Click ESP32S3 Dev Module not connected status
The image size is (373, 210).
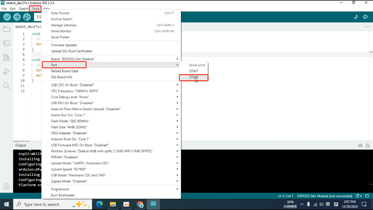[x=324, y=196]
